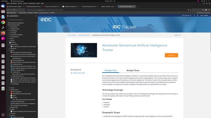Viewport: 211px width, 118px height.
Task: Open Politik bookmarks toolbar folder
Action: 52,13
